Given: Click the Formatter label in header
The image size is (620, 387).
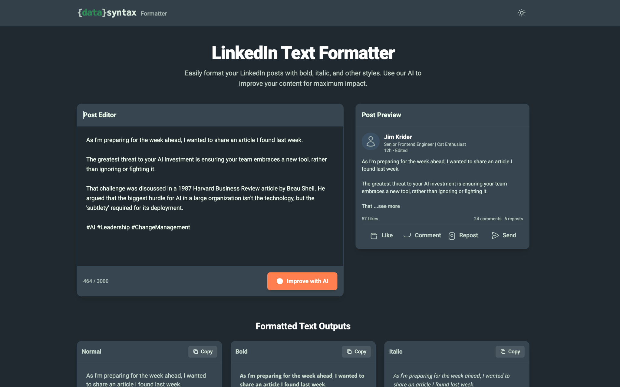Looking at the screenshot, I should point(154,14).
